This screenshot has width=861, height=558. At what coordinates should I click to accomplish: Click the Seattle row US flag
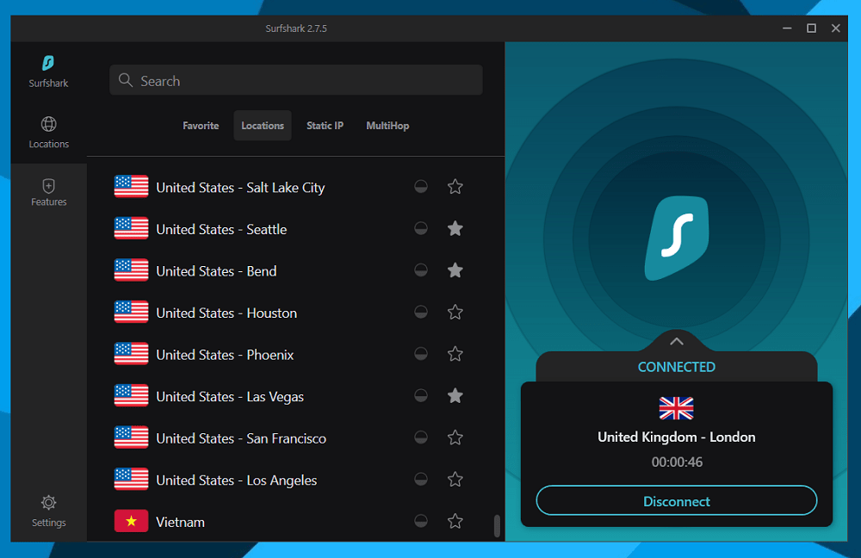click(131, 228)
